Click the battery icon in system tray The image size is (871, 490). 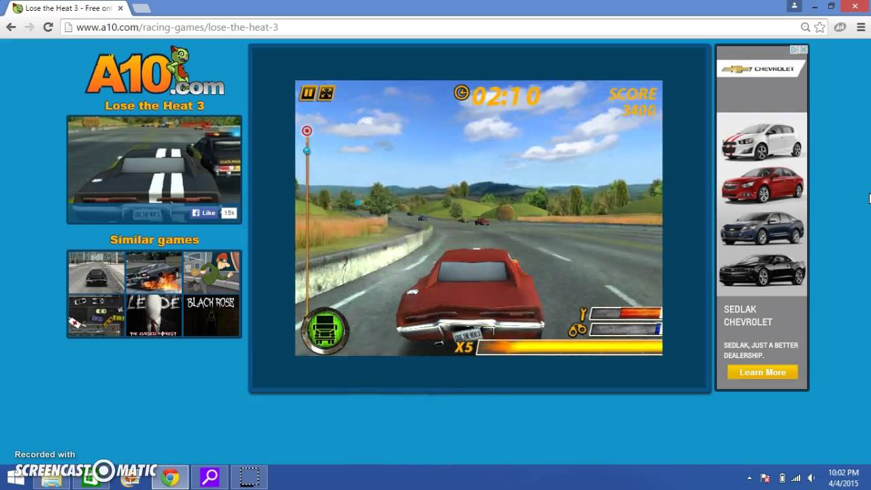coord(782,478)
